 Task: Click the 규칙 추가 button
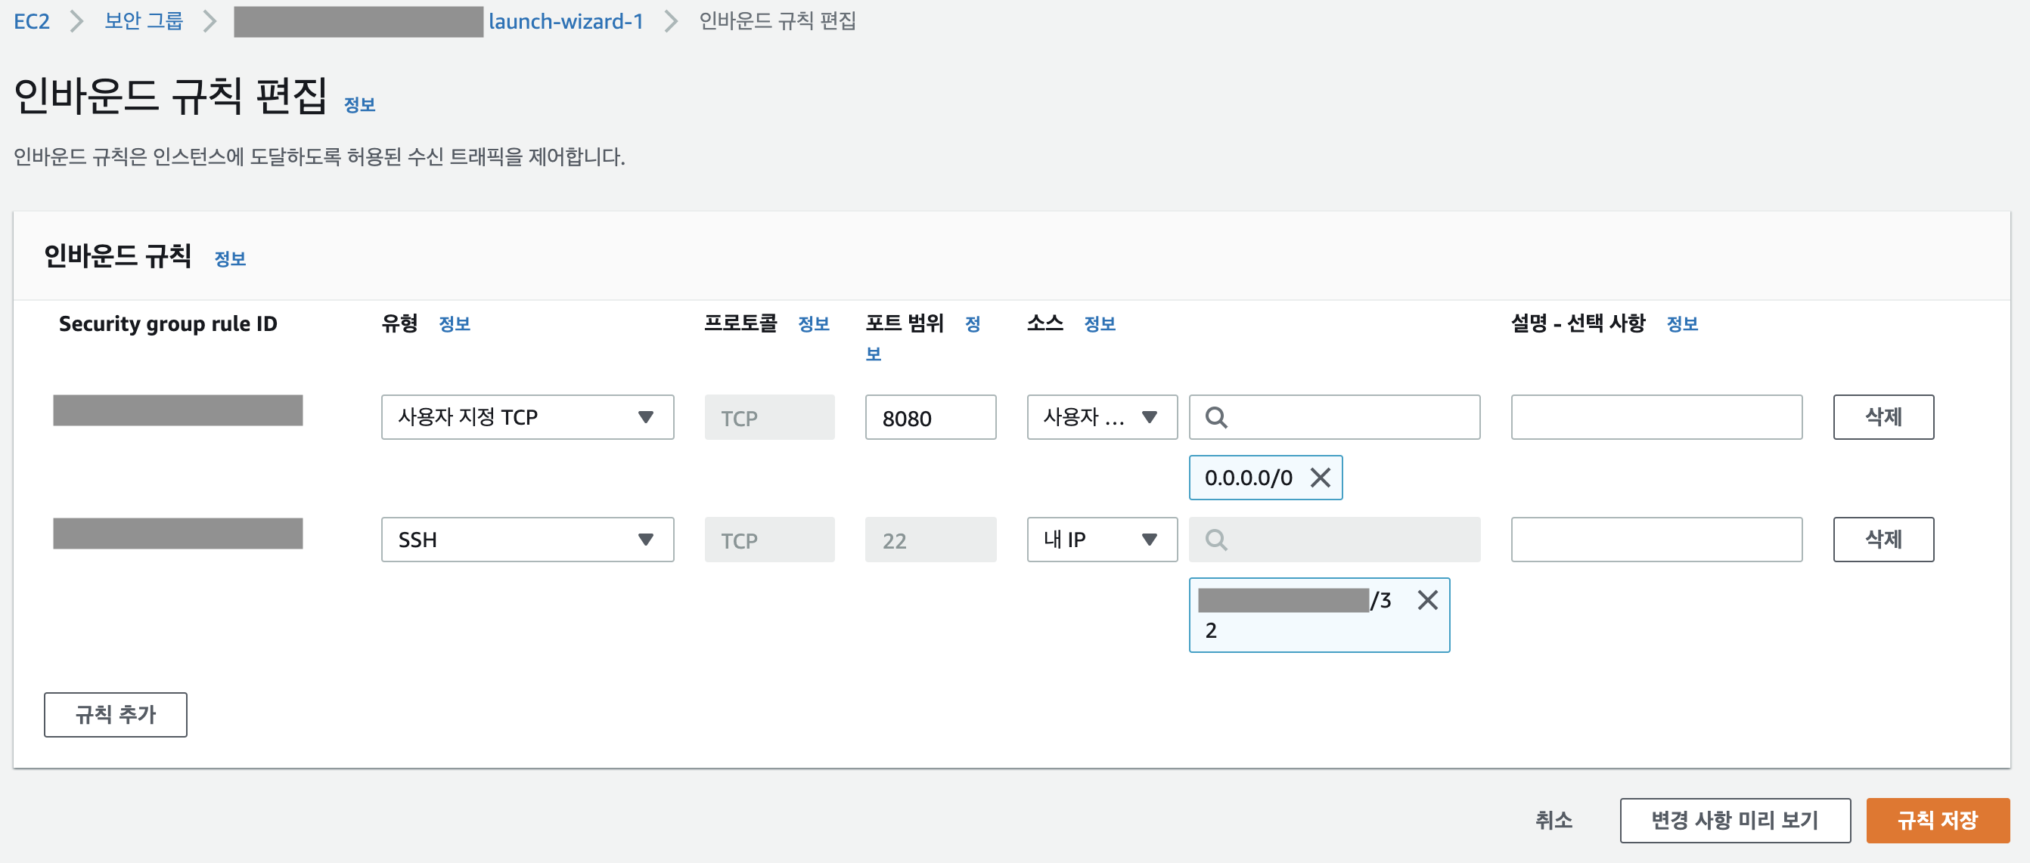[x=115, y=715]
